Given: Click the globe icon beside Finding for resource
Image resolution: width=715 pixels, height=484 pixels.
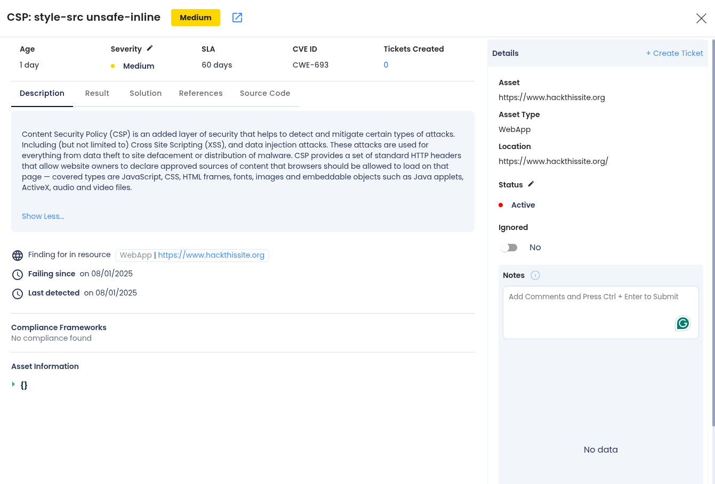Looking at the screenshot, I should click(x=18, y=256).
